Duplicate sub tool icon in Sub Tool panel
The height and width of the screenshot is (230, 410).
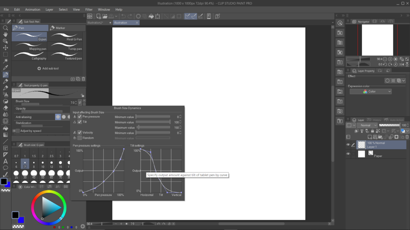(x=78, y=79)
